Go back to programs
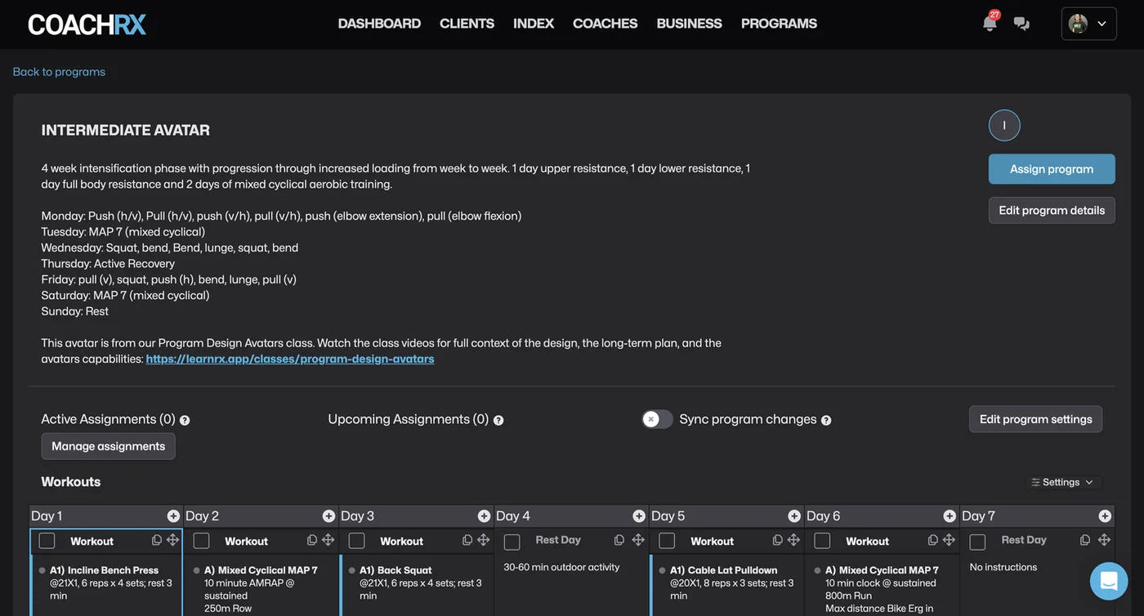The width and height of the screenshot is (1144, 616). tap(59, 72)
